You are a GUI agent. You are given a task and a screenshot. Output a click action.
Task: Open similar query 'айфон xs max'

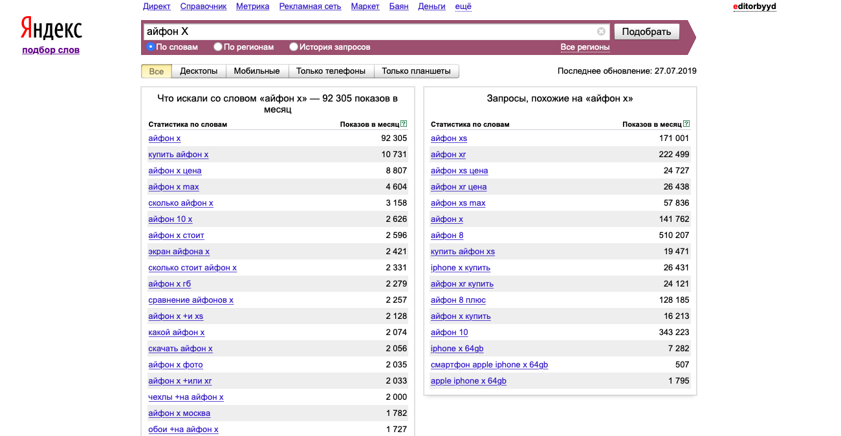pyautogui.click(x=458, y=203)
